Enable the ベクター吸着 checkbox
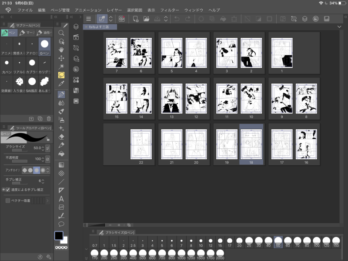Screen dimensions: 348x261 (x=8, y=201)
